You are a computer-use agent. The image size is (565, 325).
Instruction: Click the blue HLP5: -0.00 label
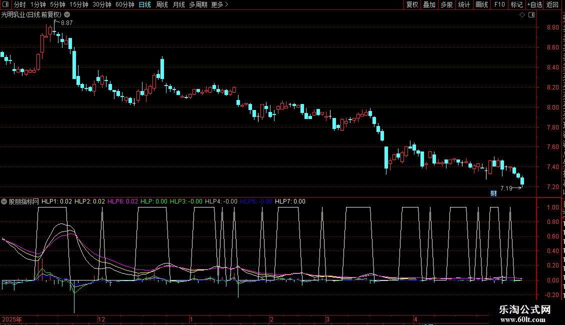(x=256, y=201)
